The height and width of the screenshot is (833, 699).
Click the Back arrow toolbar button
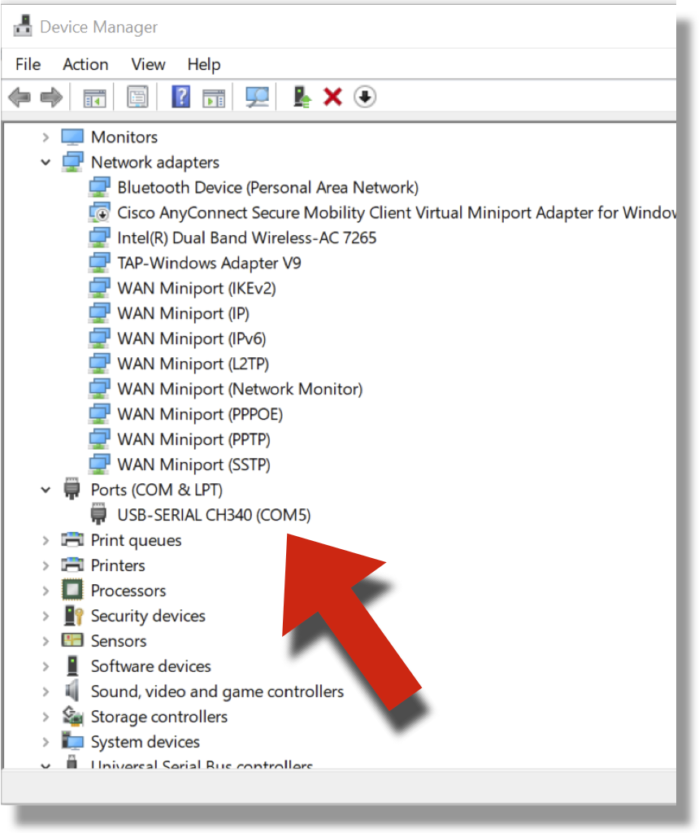pyautogui.click(x=20, y=98)
